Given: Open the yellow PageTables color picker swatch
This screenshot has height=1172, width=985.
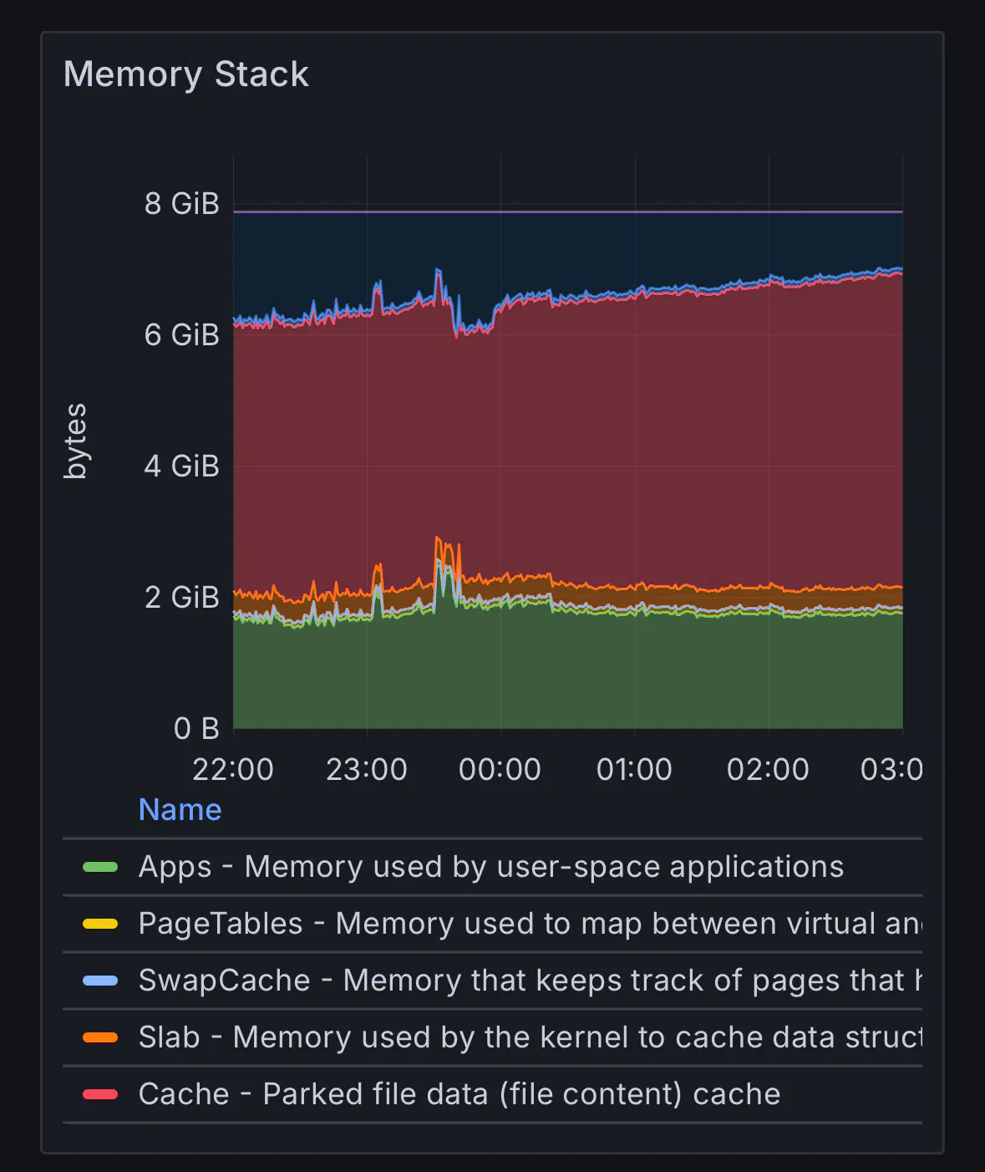Looking at the screenshot, I should [x=100, y=924].
